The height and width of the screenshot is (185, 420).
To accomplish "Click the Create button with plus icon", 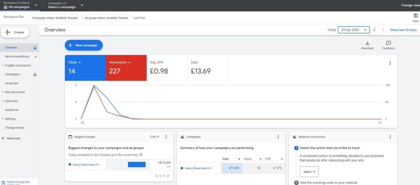I will (15, 32).
